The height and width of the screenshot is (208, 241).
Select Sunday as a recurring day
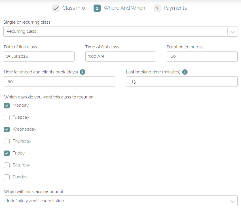tap(7, 177)
